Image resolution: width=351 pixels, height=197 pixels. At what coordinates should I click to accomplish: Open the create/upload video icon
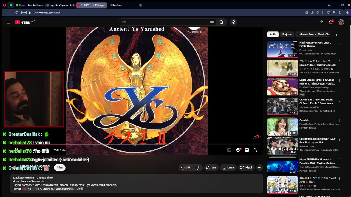pyautogui.click(x=322, y=22)
